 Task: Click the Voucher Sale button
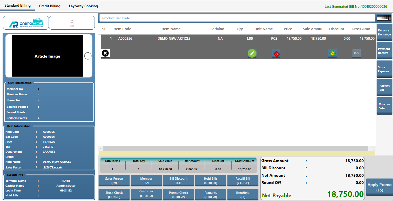click(384, 106)
